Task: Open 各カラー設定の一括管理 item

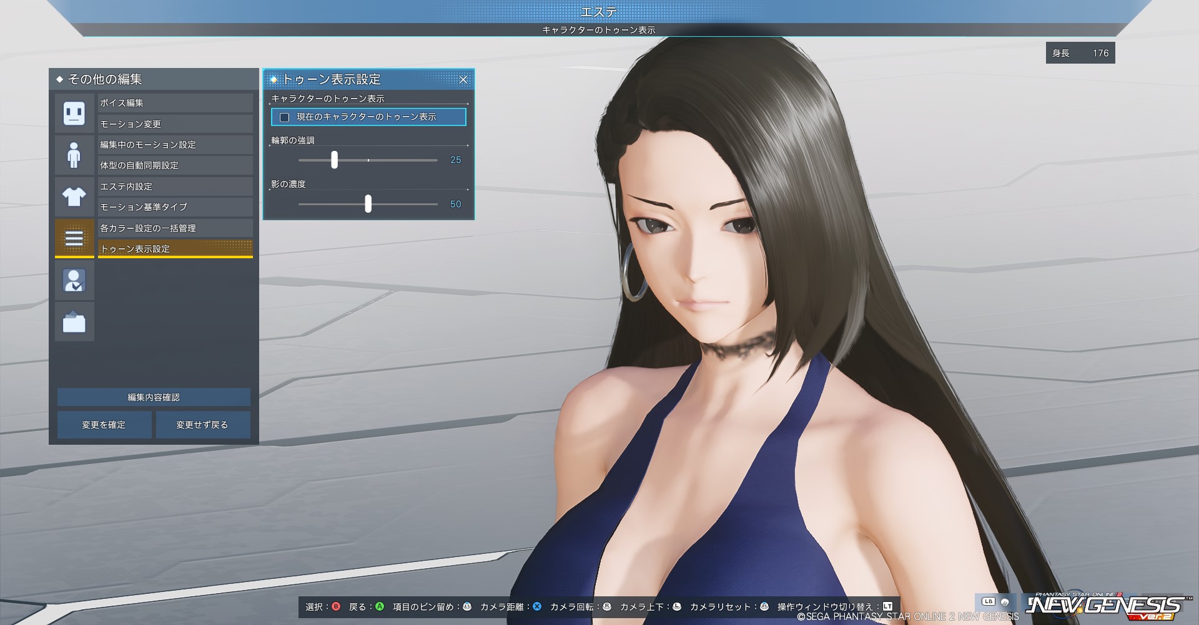Action: tap(175, 228)
